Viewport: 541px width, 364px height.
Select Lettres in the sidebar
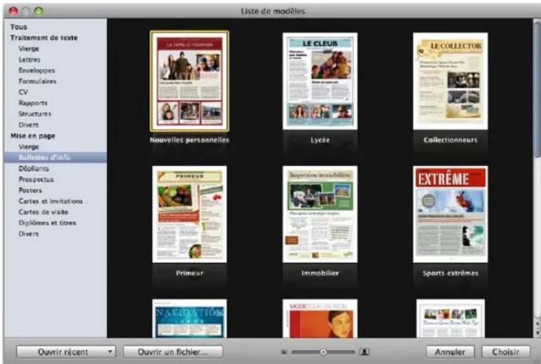click(x=29, y=59)
